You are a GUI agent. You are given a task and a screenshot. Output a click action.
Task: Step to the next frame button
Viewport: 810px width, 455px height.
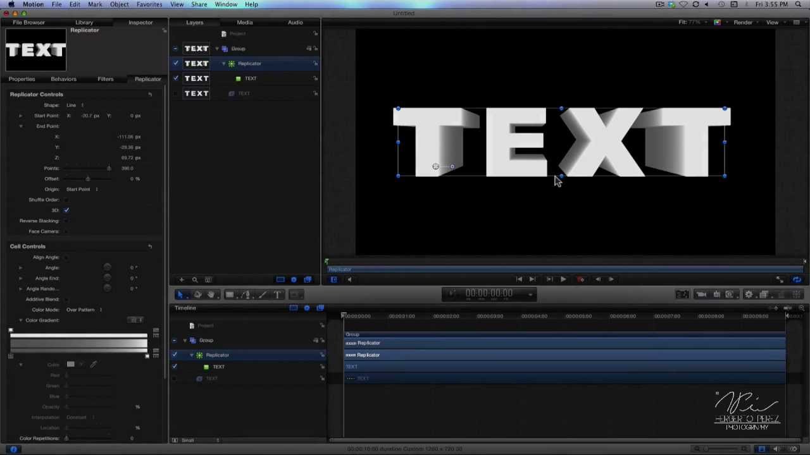pyautogui.click(x=611, y=279)
